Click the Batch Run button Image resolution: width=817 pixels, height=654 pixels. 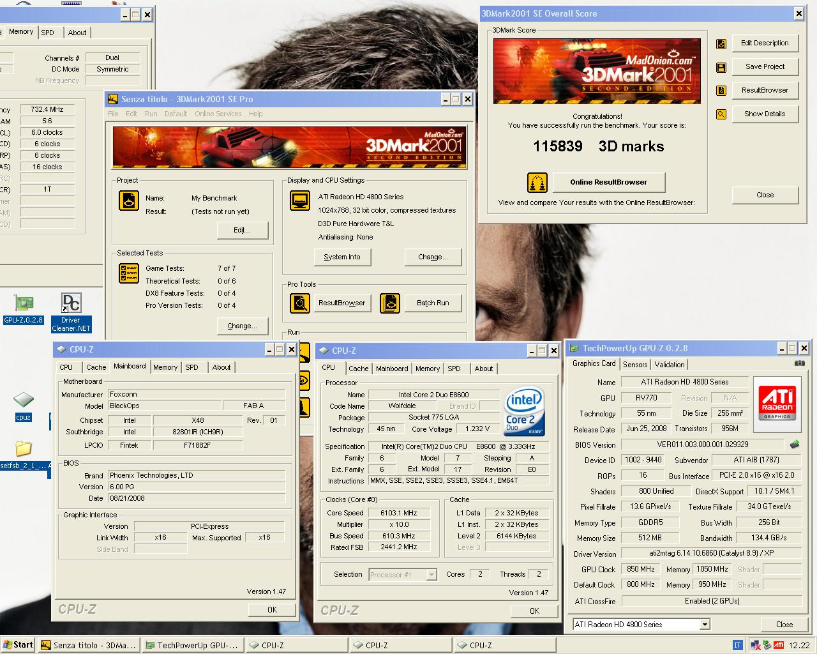tap(433, 303)
